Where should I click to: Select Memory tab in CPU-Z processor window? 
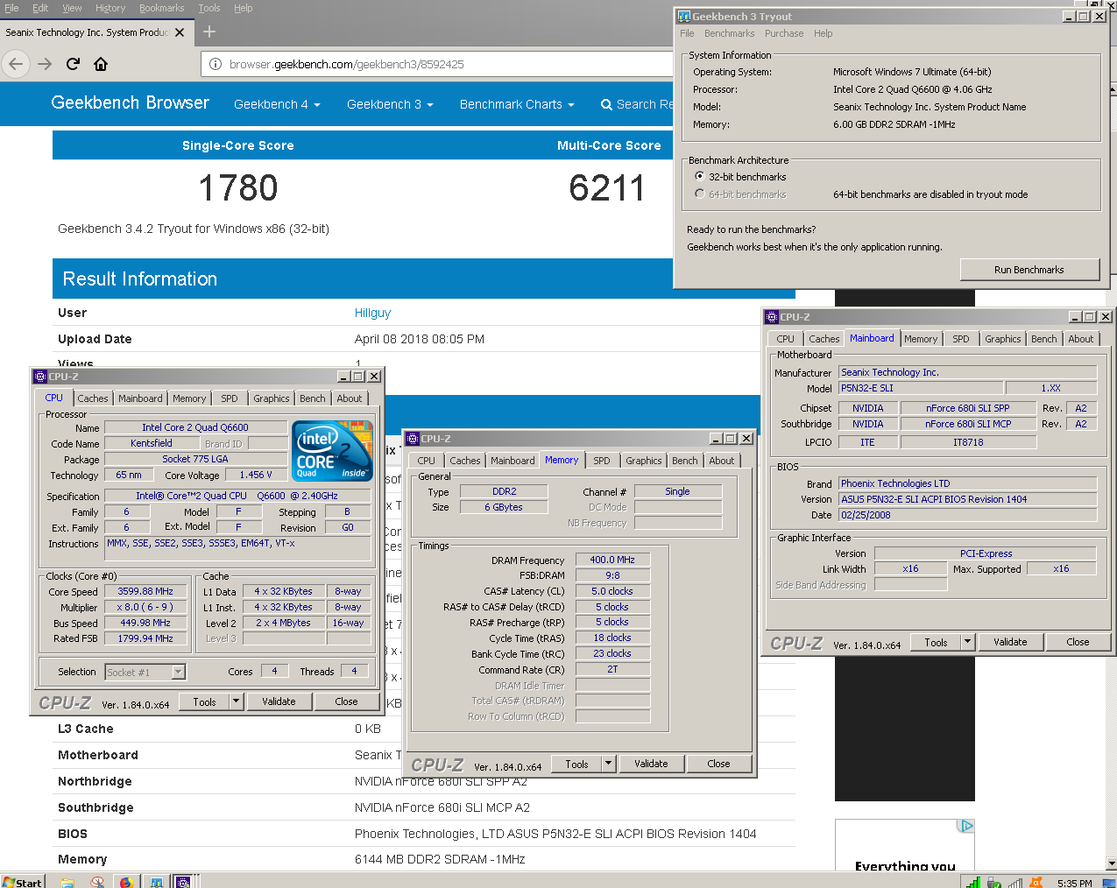188,398
